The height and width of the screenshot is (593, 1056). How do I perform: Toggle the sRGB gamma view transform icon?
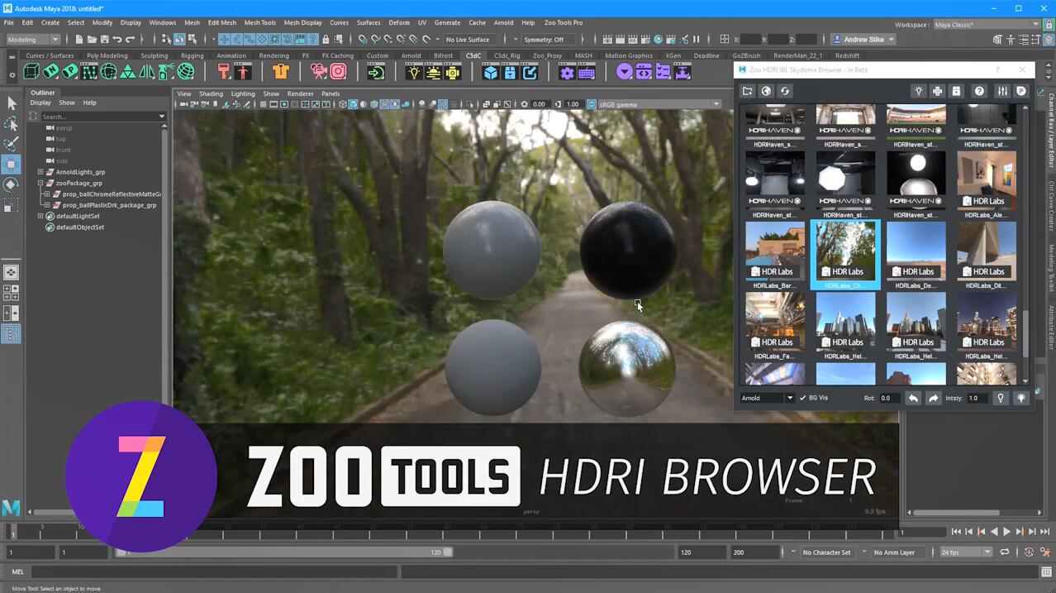point(592,104)
